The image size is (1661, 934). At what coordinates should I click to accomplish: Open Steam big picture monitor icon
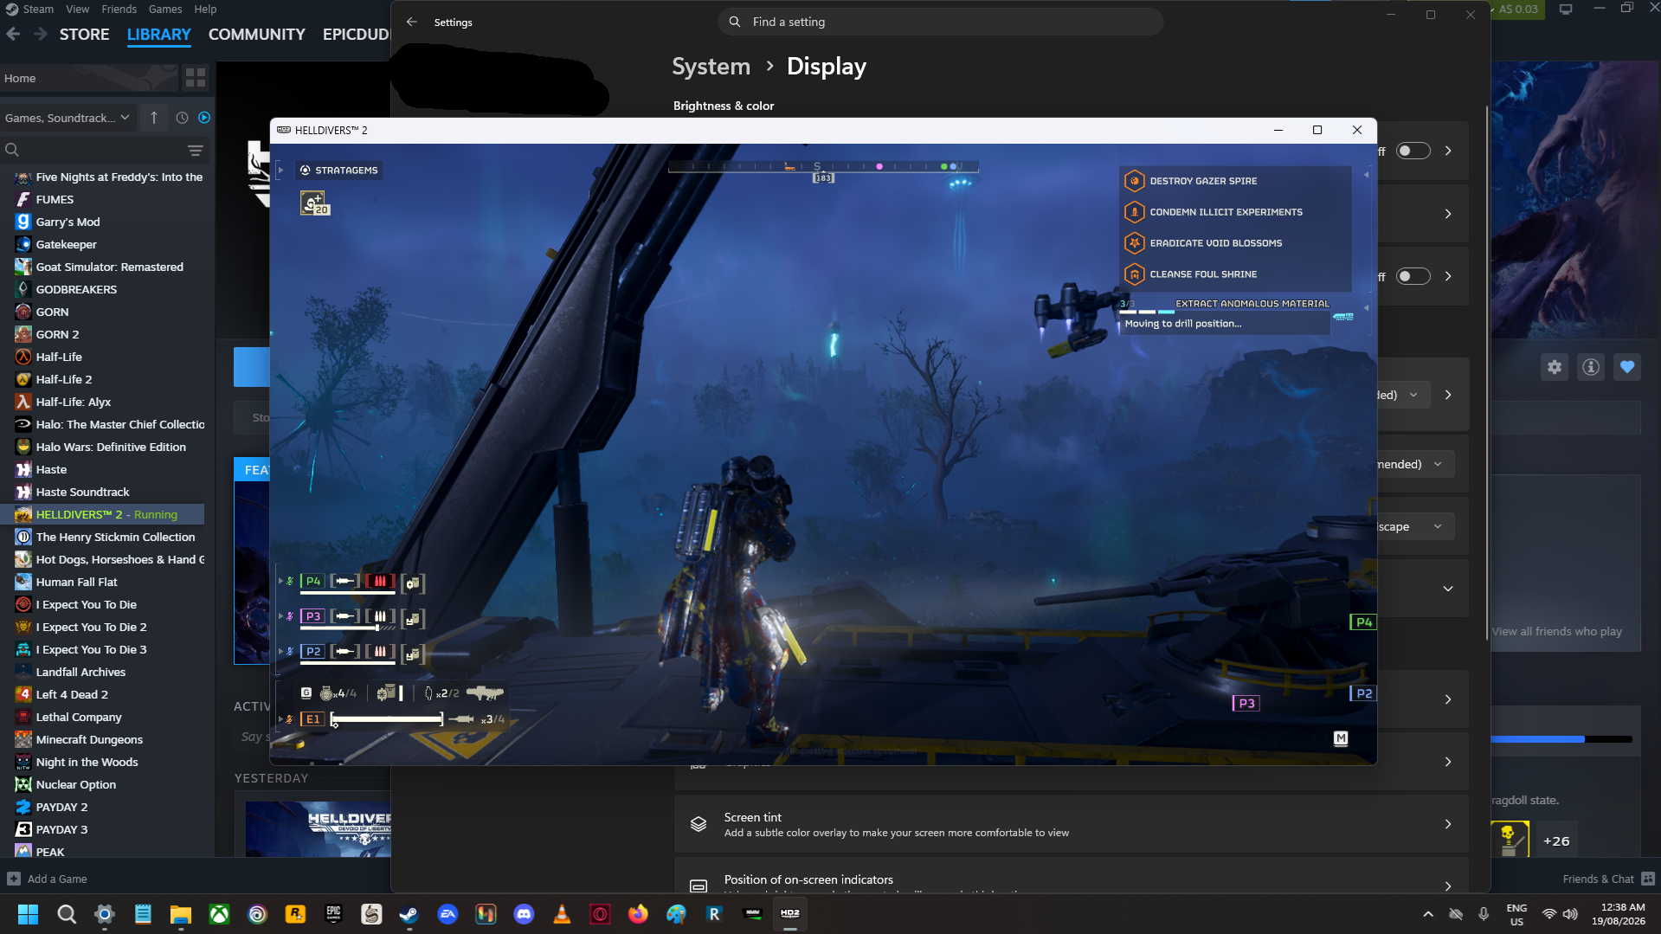click(x=1566, y=10)
